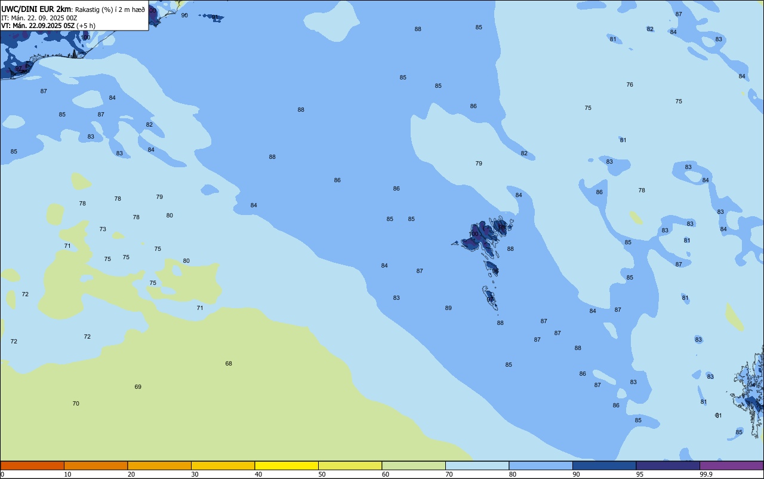Select the 'Rakastig (%) í 2 m hæð' label
This screenshot has width=764, height=479.
tap(110, 9)
